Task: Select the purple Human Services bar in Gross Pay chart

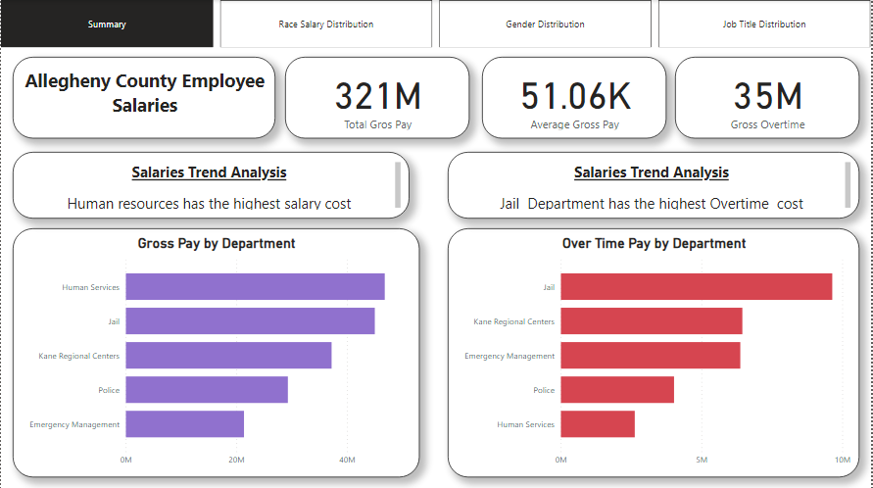Action: tap(255, 287)
